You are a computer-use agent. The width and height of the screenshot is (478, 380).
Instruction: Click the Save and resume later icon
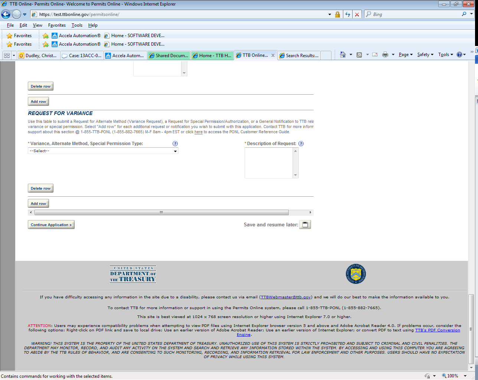305,225
